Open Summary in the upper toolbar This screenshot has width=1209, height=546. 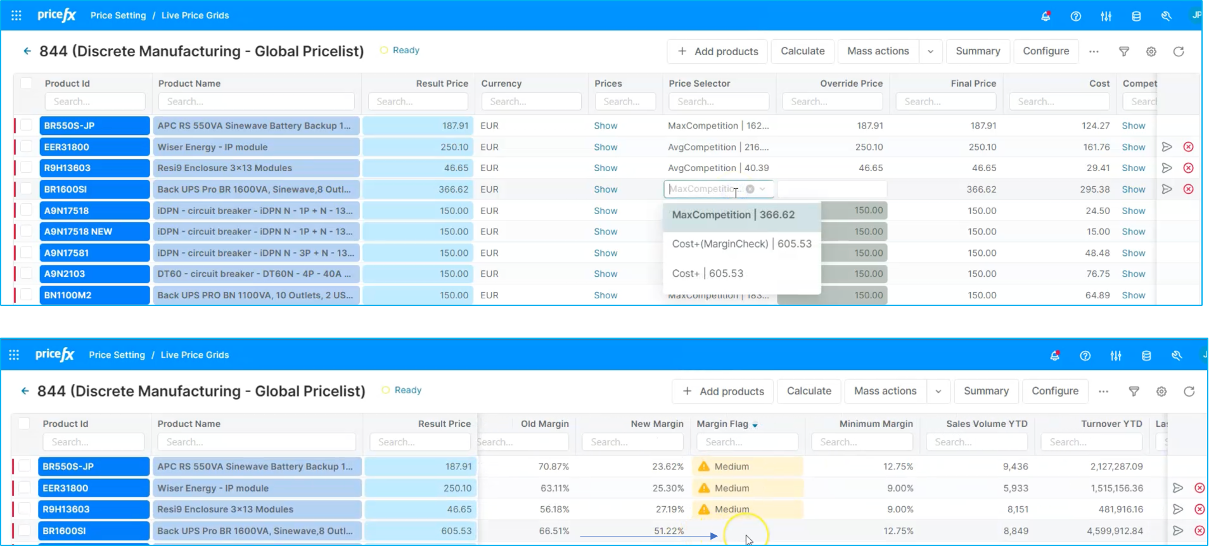click(x=978, y=51)
